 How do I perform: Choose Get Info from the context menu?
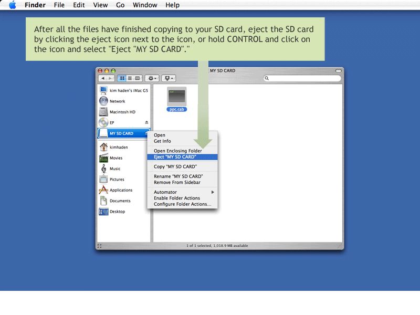point(182,141)
